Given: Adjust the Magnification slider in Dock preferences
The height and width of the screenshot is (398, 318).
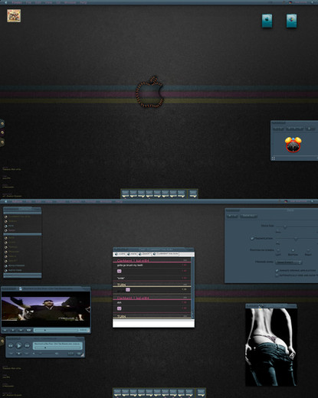Looking at the screenshot, I should click(297, 239).
